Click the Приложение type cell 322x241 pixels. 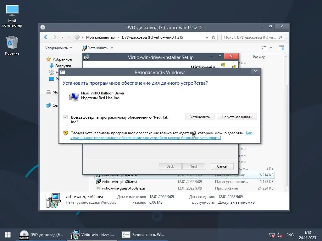(226, 188)
